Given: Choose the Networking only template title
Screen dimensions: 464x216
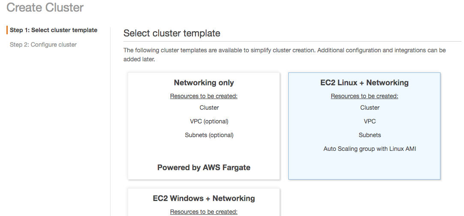Looking at the screenshot, I should (x=204, y=83).
